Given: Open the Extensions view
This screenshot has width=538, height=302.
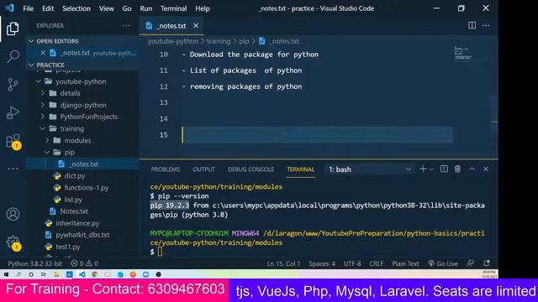Looking at the screenshot, I should tap(13, 141).
